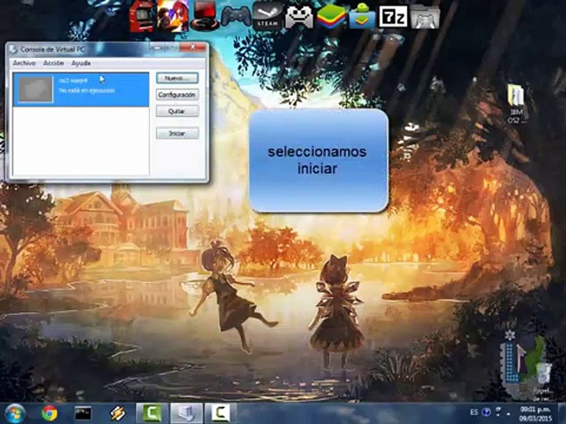566x424 pixels.
Task: Open the IBM OS2 folder on desktop
Action: click(518, 104)
